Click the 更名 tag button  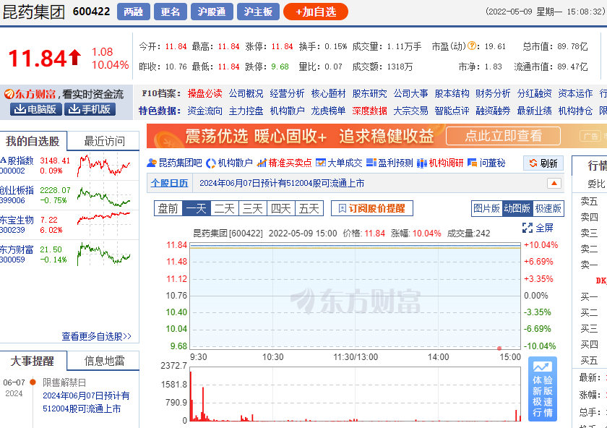point(171,12)
